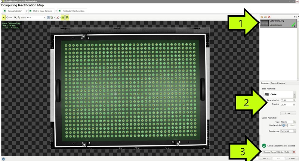Toggle the AB labels display button
The height and width of the screenshot is (161, 299).
(63, 18)
